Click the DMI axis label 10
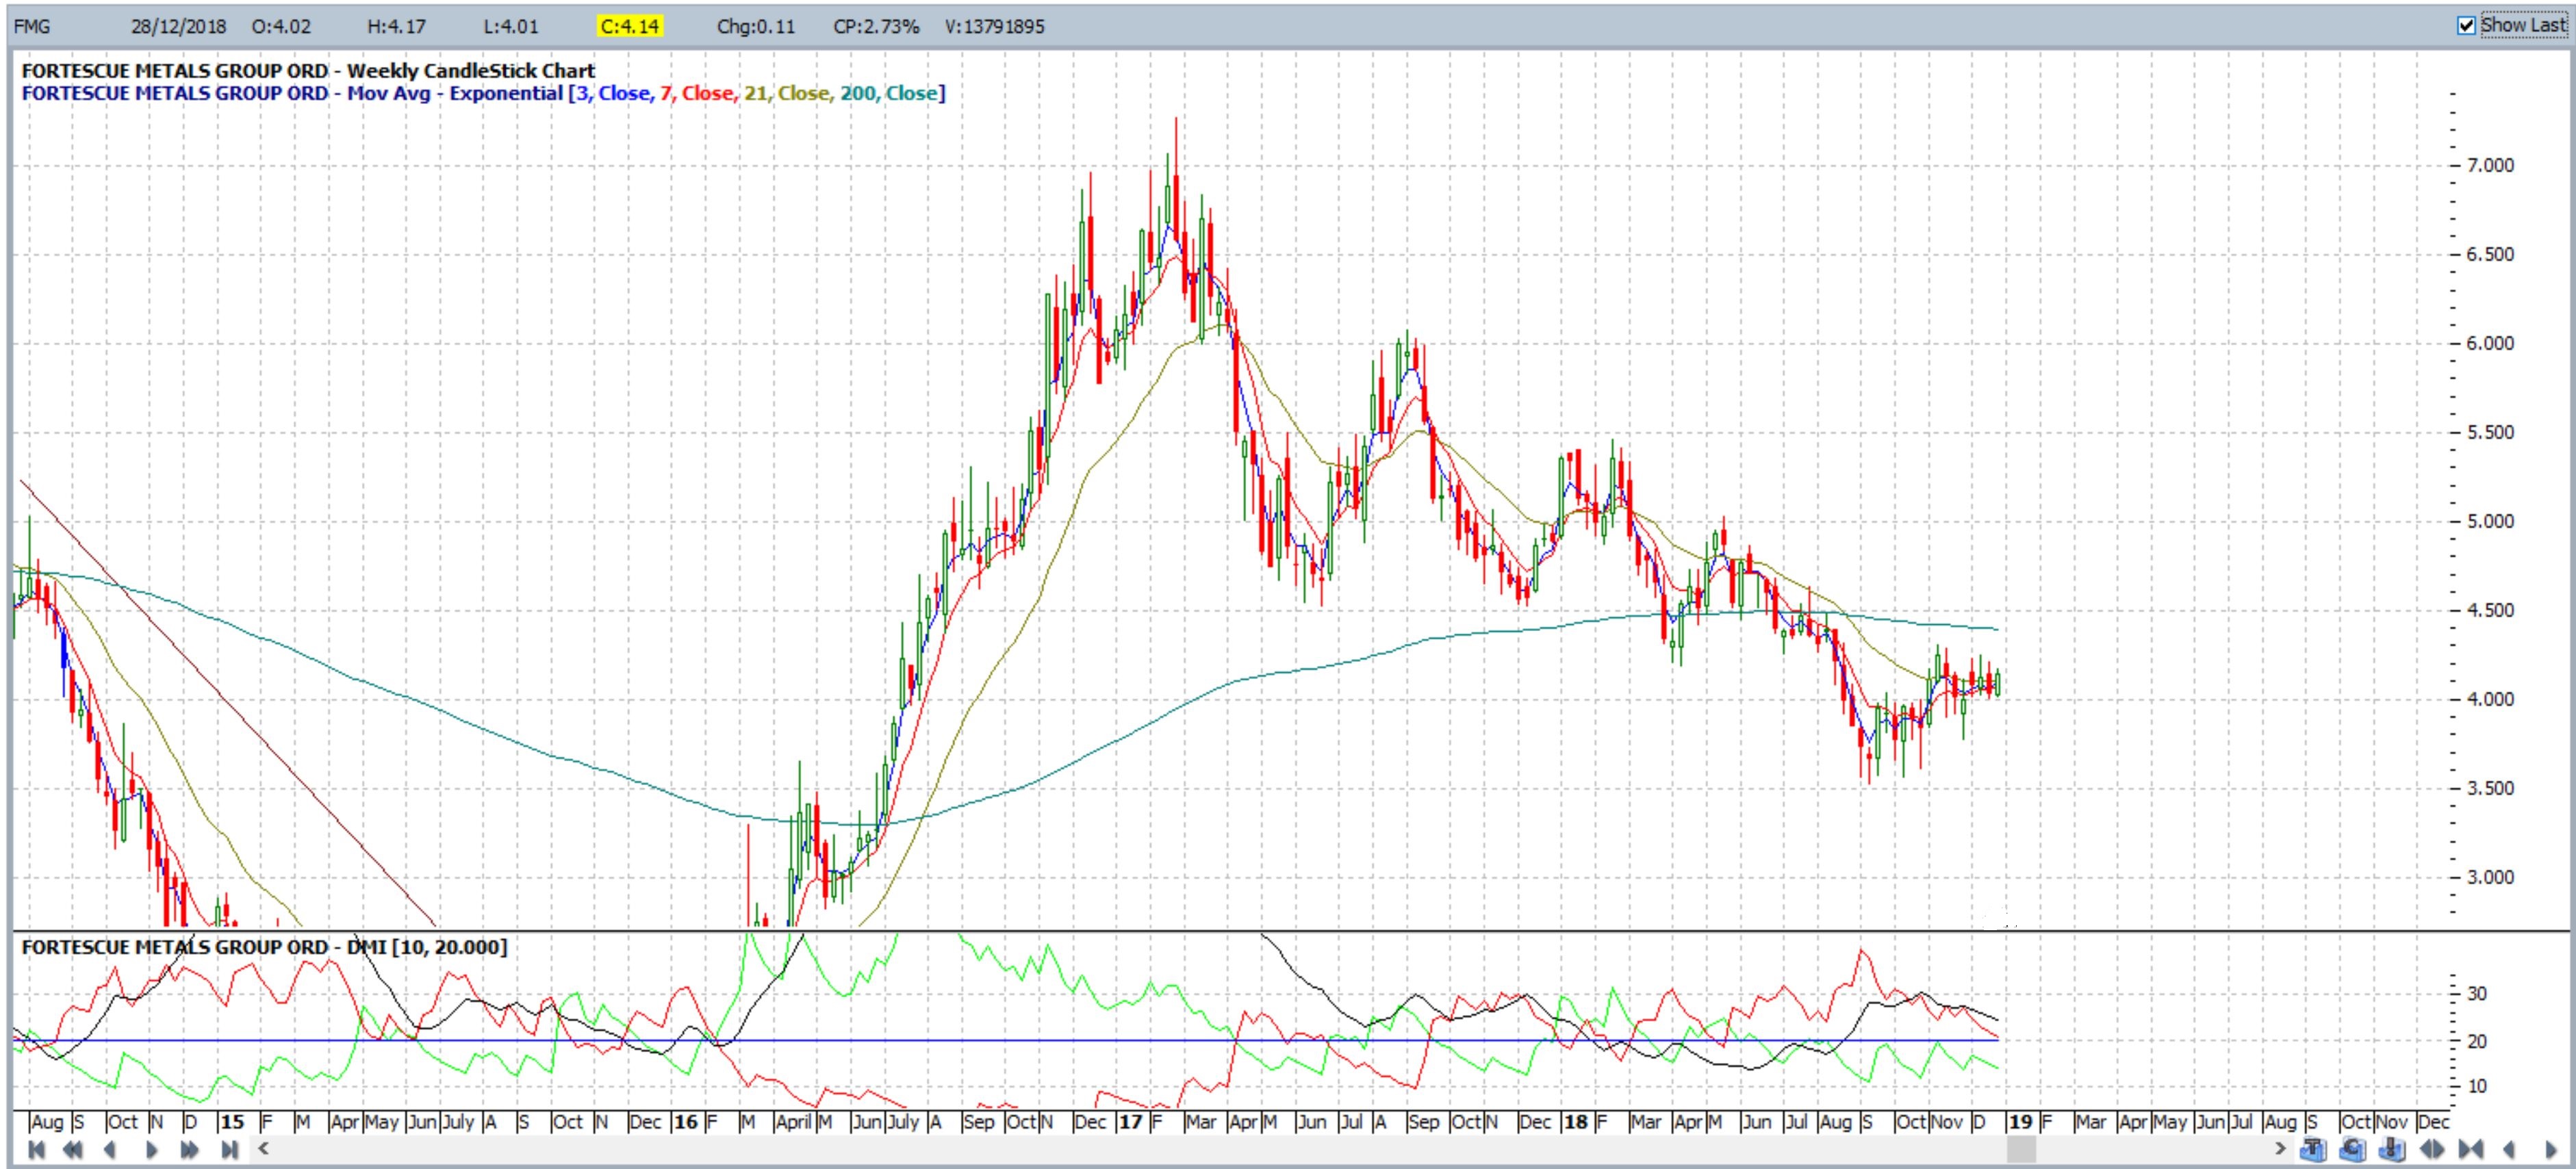2576x1169 pixels. 2477,1086
